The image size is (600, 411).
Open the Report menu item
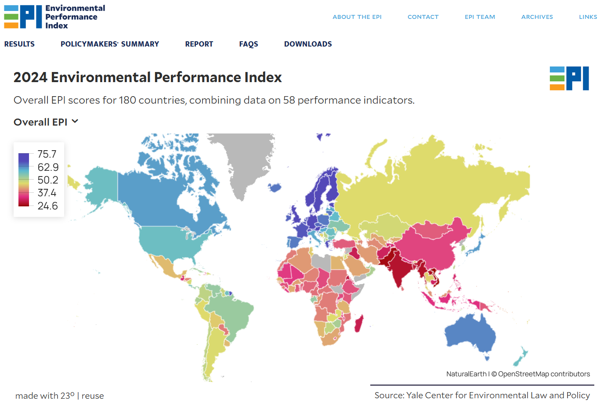click(199, 44)
